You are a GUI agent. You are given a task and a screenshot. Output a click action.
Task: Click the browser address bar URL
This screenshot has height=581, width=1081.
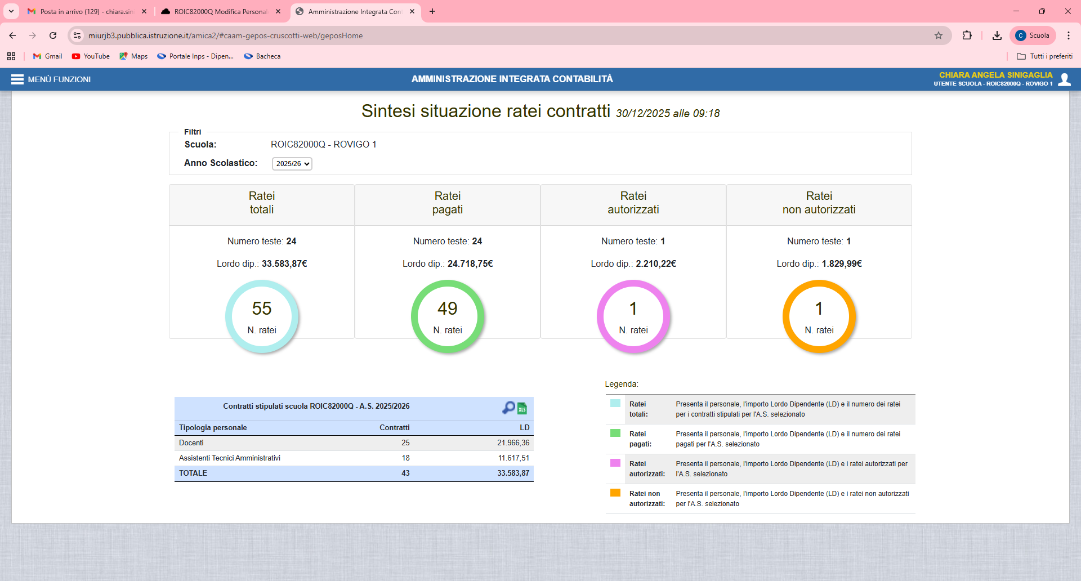(x=225, y=35)
